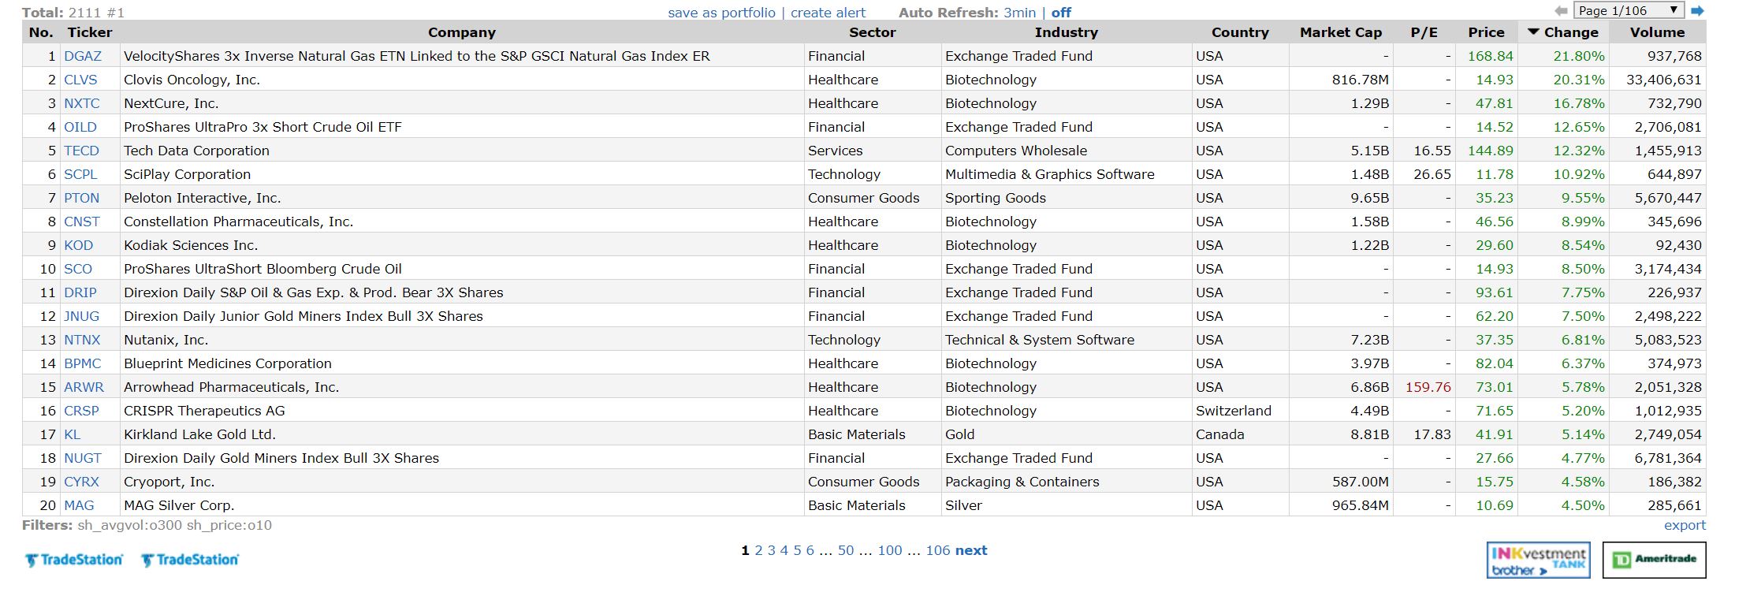
Task: Turn auto refresh off
Action: click(1061, 13)
